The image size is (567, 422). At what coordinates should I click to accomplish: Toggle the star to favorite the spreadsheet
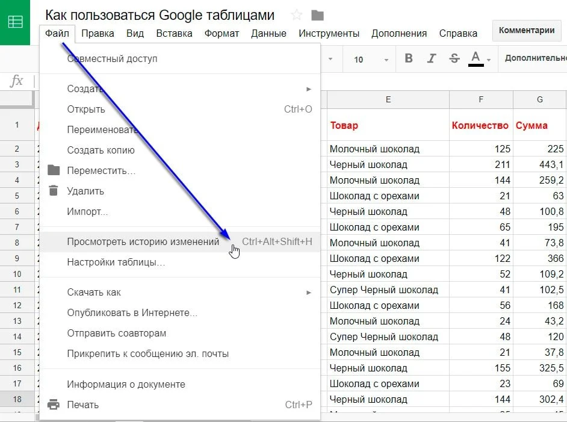(296, 16)
